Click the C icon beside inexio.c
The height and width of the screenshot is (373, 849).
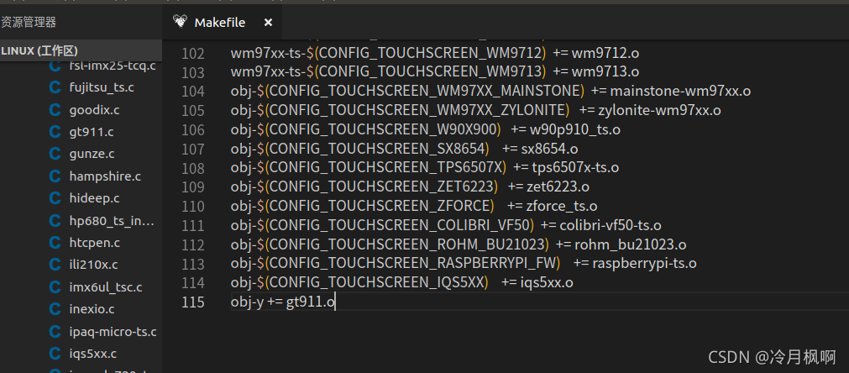[55, 309]
